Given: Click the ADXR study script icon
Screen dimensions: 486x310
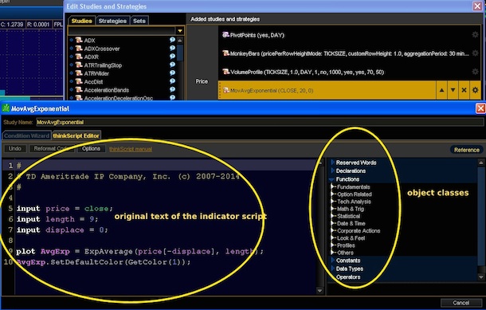Looking at the screenshot, I should coord(79,57).
